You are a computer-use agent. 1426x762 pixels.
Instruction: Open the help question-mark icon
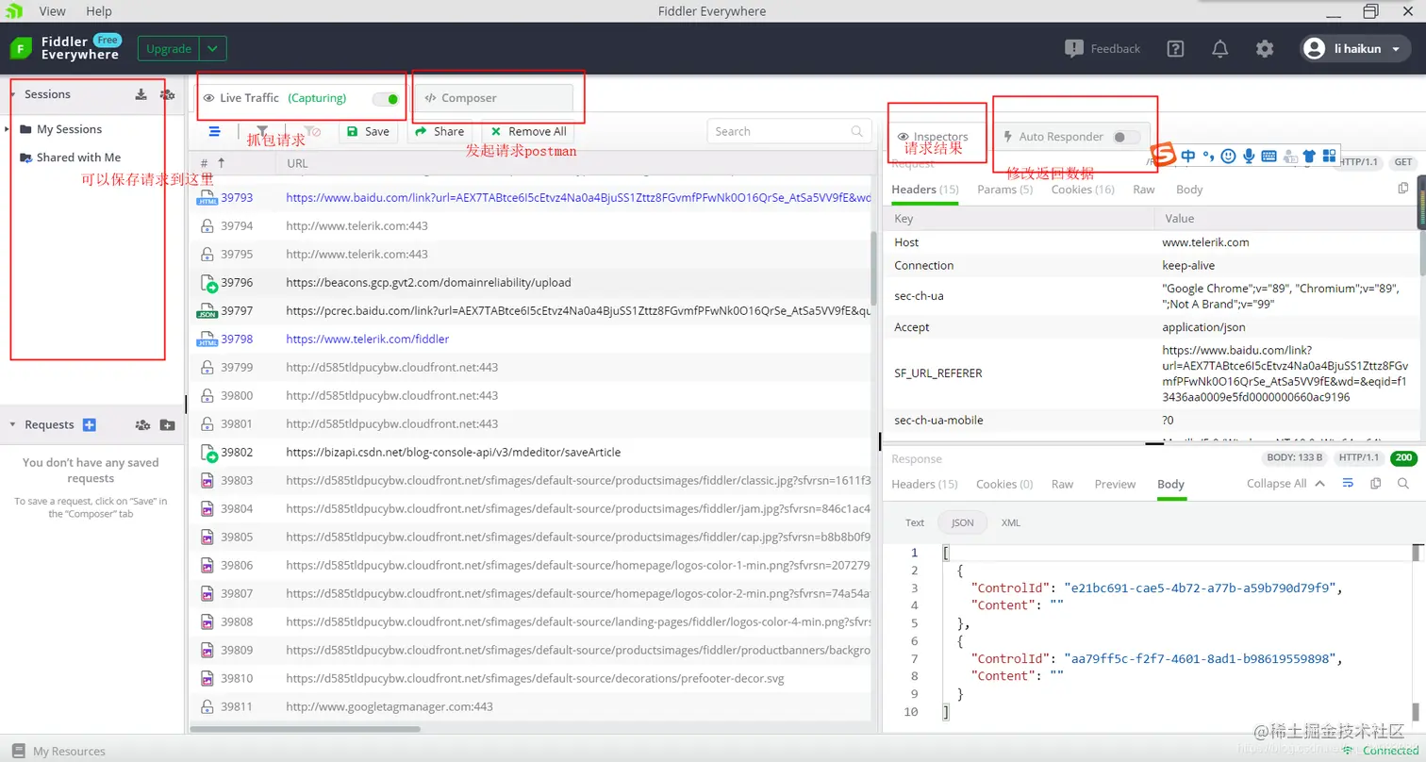tap(1175, 49)
